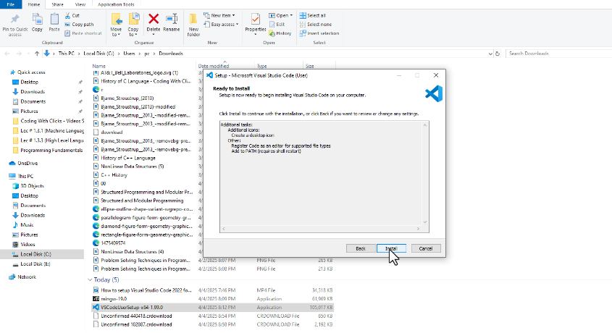Open Music in navigation pane
The height and width of the screenshot is (333, 612).
coord(27,225)
